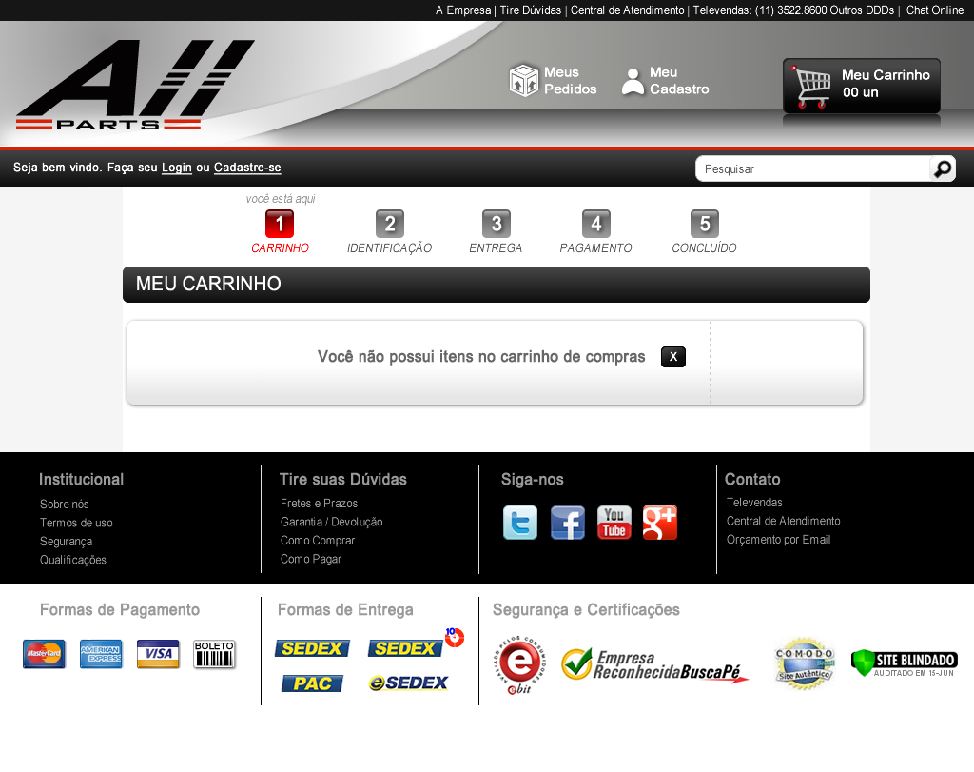Image resolution: width=974 pixels, height=772 pixels.
Task: Click the All Parts logo
Action: (133, 86)
